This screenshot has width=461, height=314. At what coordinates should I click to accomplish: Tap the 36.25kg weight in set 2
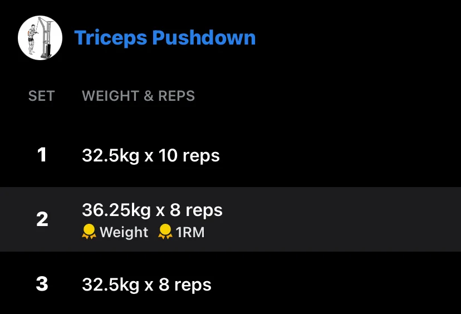[x=116, y=210]
